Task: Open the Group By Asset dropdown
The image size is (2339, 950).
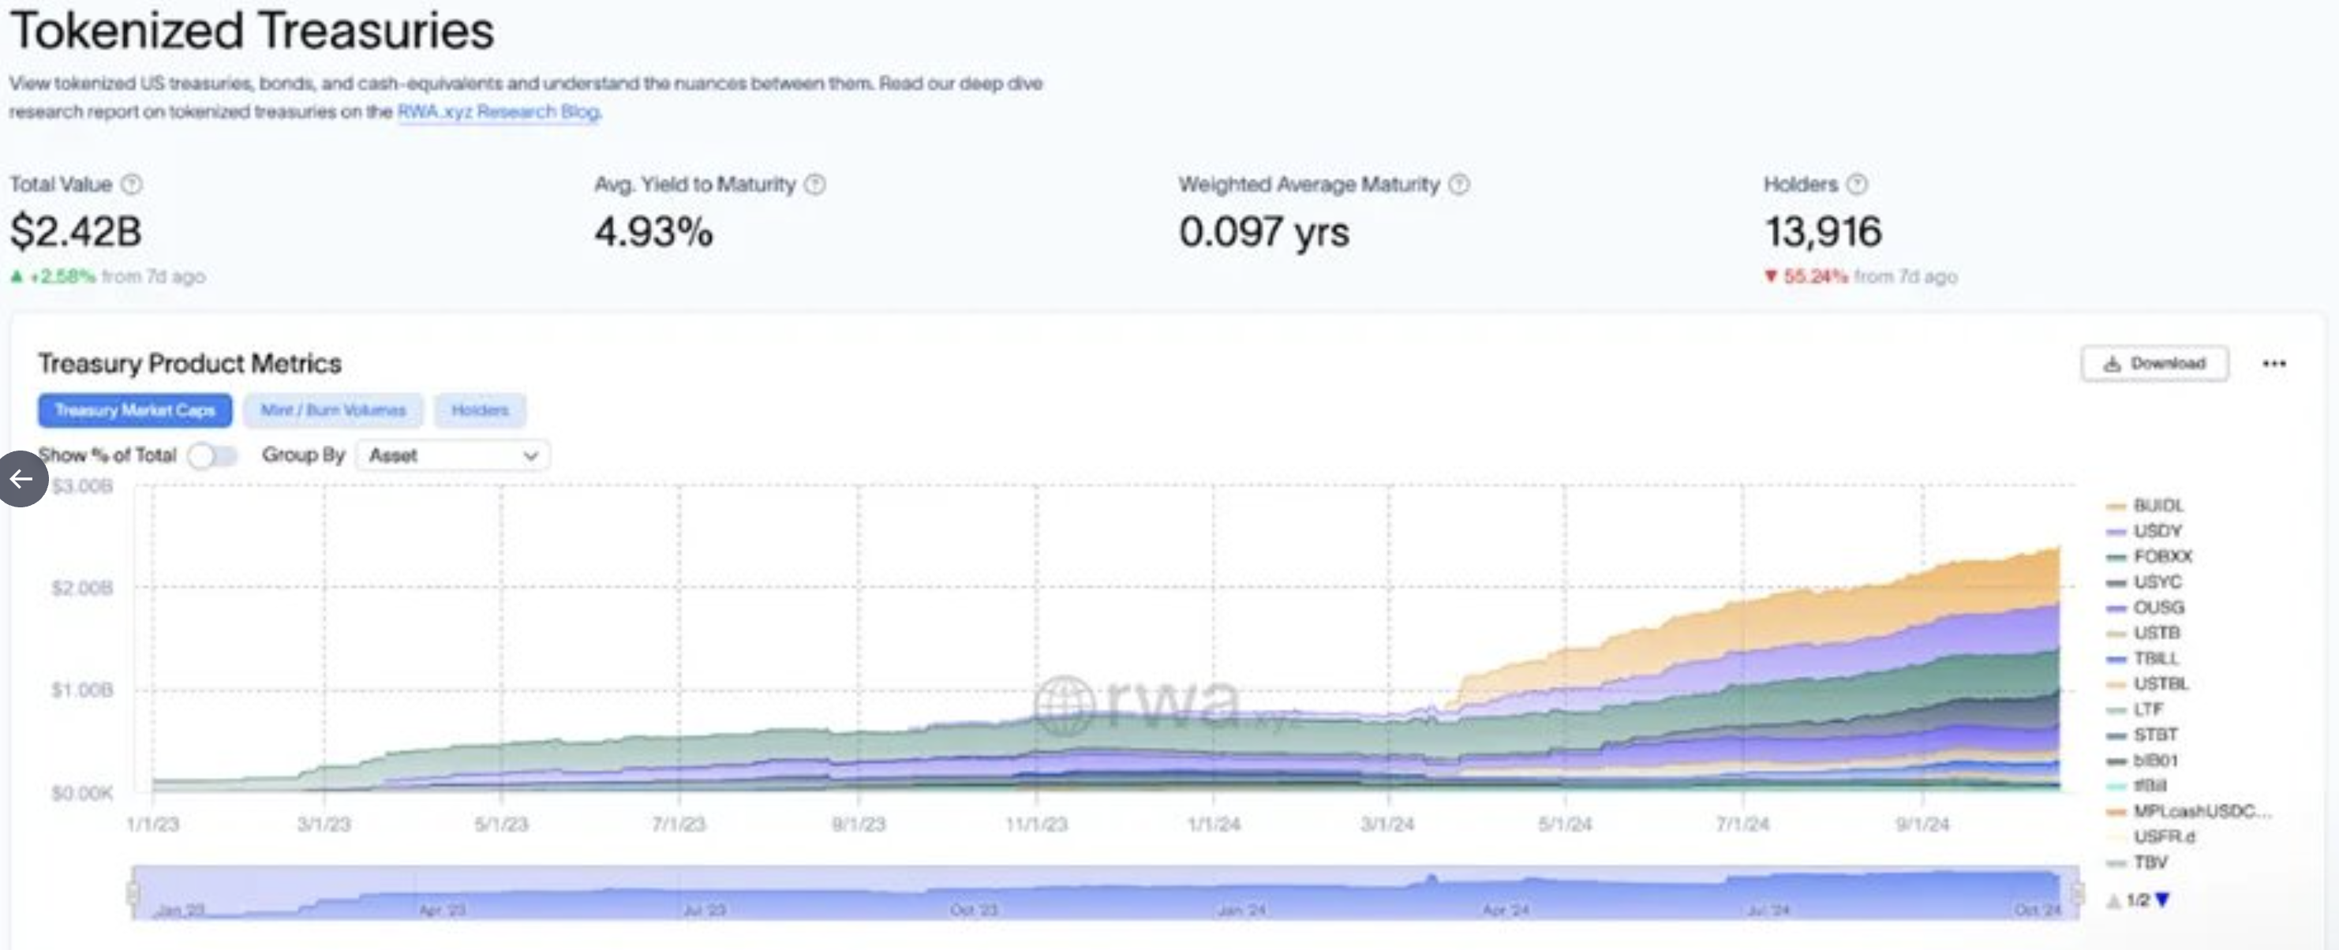Action: (453, 455)
